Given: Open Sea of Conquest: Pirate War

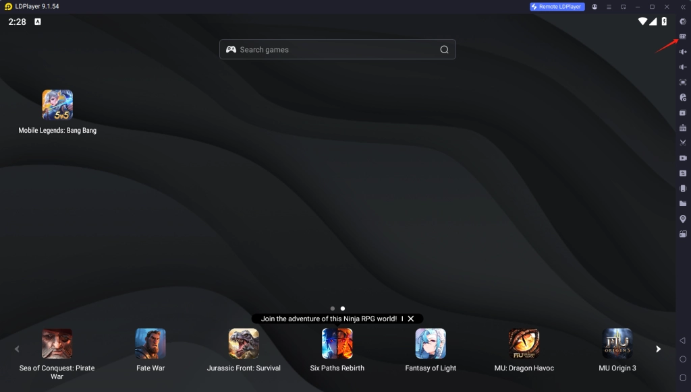Looking at the screenshot, I should click(x=57, y=344).
